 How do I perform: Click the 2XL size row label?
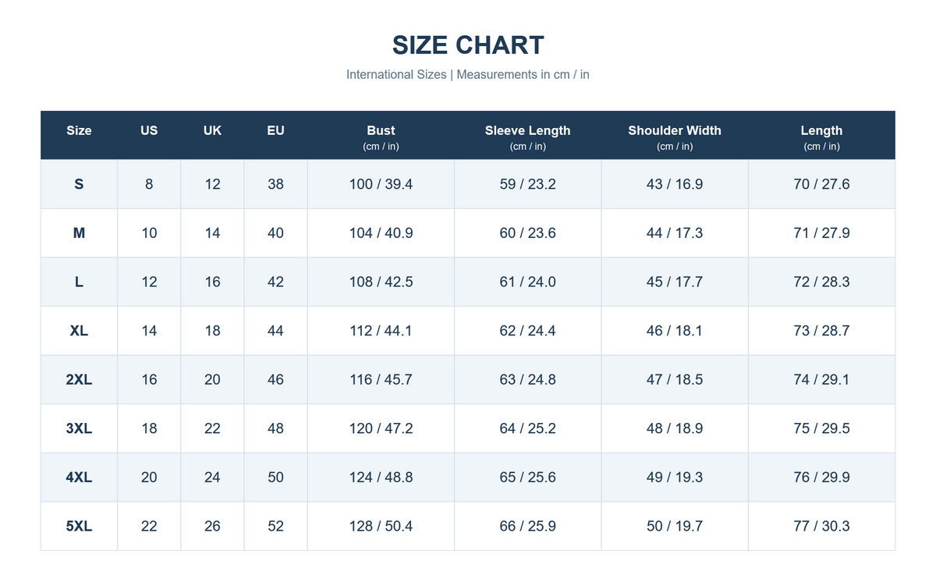pyautogui.click(x=79, y=379)
